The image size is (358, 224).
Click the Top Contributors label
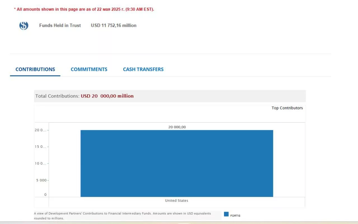pos(287,108)
